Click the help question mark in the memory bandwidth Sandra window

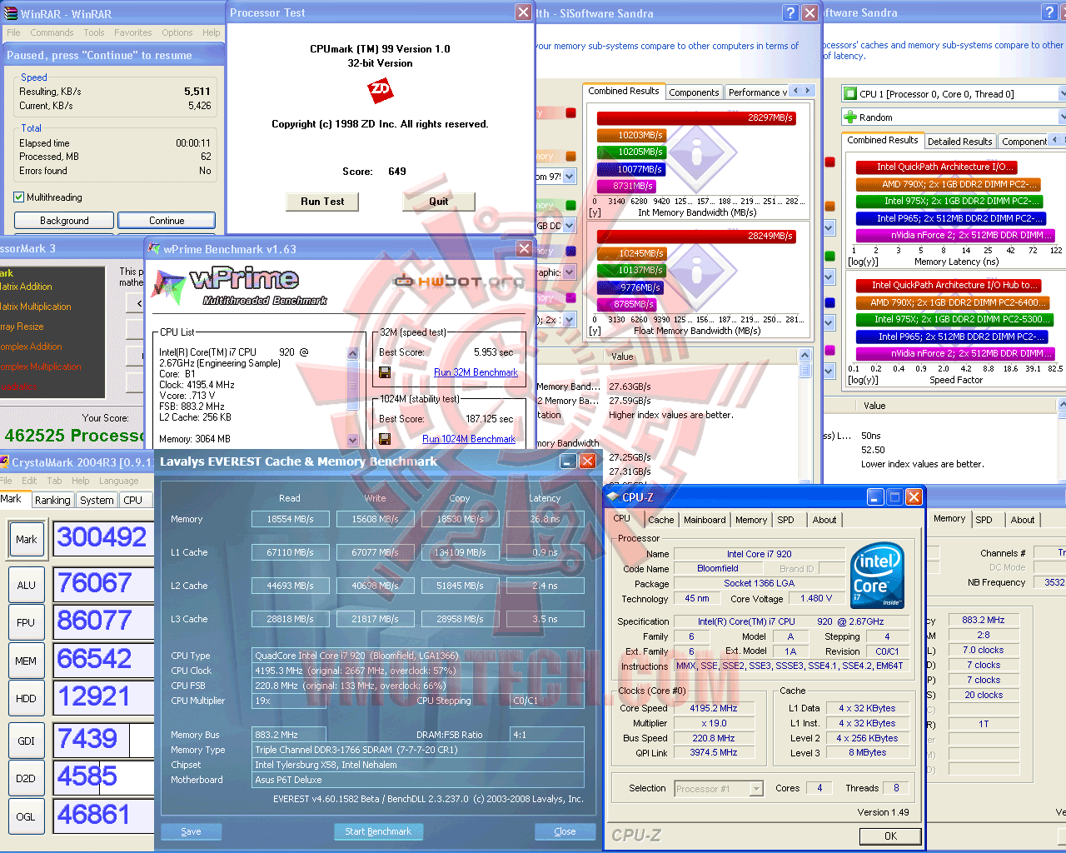click(790, 13)
